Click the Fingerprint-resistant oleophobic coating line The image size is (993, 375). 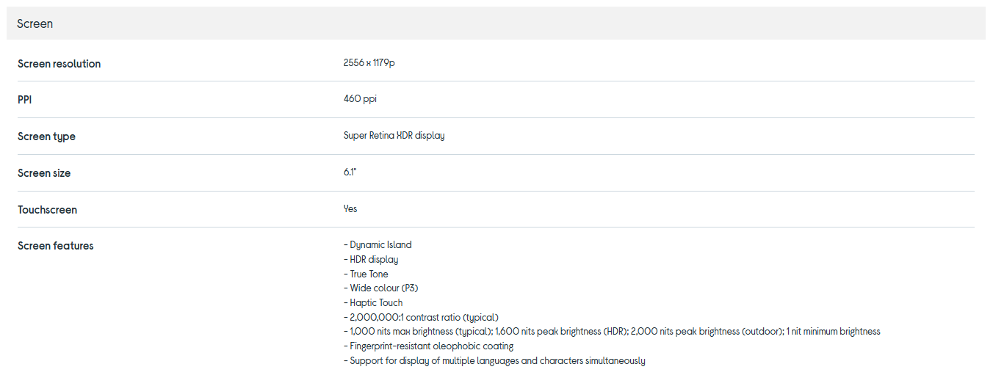pos(430,346)
